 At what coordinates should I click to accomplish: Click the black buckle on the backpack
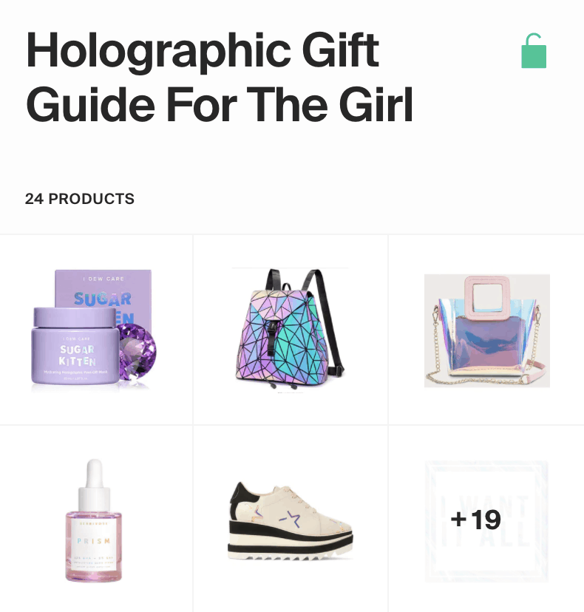click(x=272, y=337)
